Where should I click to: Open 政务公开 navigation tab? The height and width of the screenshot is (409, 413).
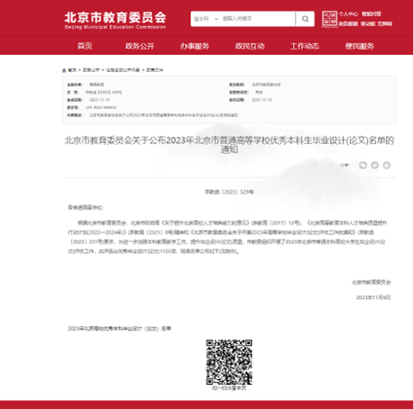(140, 46)
